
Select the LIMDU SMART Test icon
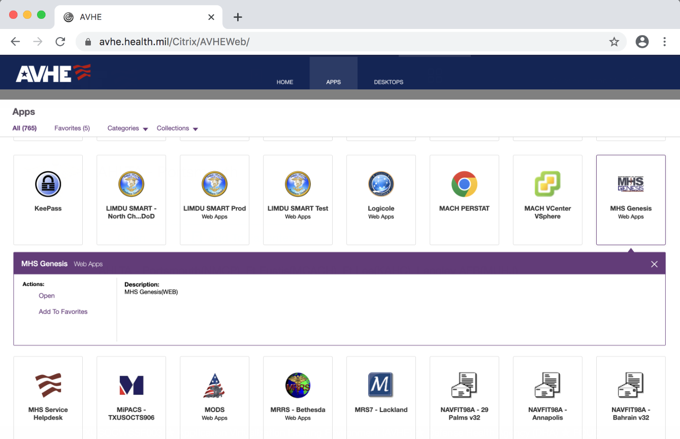298,184
